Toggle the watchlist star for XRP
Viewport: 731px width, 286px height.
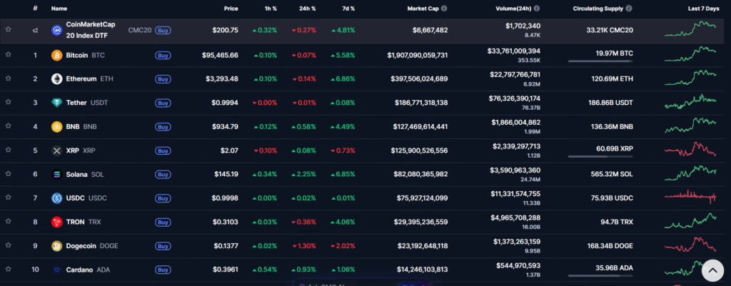tap(9, 150)
